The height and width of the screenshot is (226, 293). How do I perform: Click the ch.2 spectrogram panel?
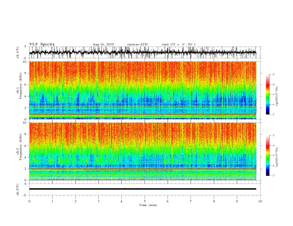click(x=142, y=151)
